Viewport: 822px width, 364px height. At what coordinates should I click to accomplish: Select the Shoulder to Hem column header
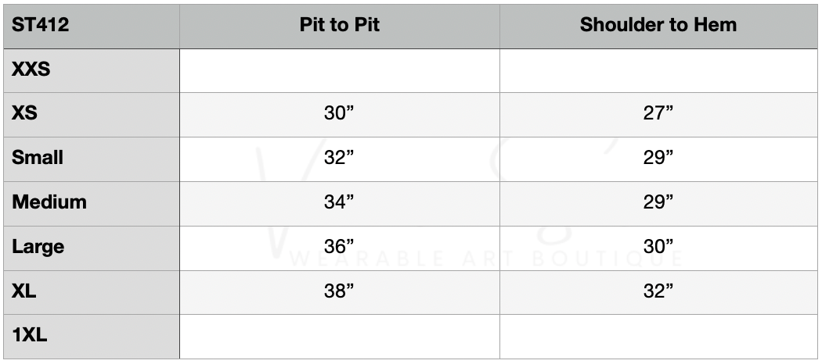tap(658, 25)
